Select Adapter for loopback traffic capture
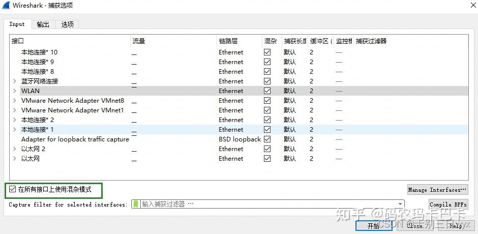The width and height of the screenshot is (478, 234). tap(75, 139)
